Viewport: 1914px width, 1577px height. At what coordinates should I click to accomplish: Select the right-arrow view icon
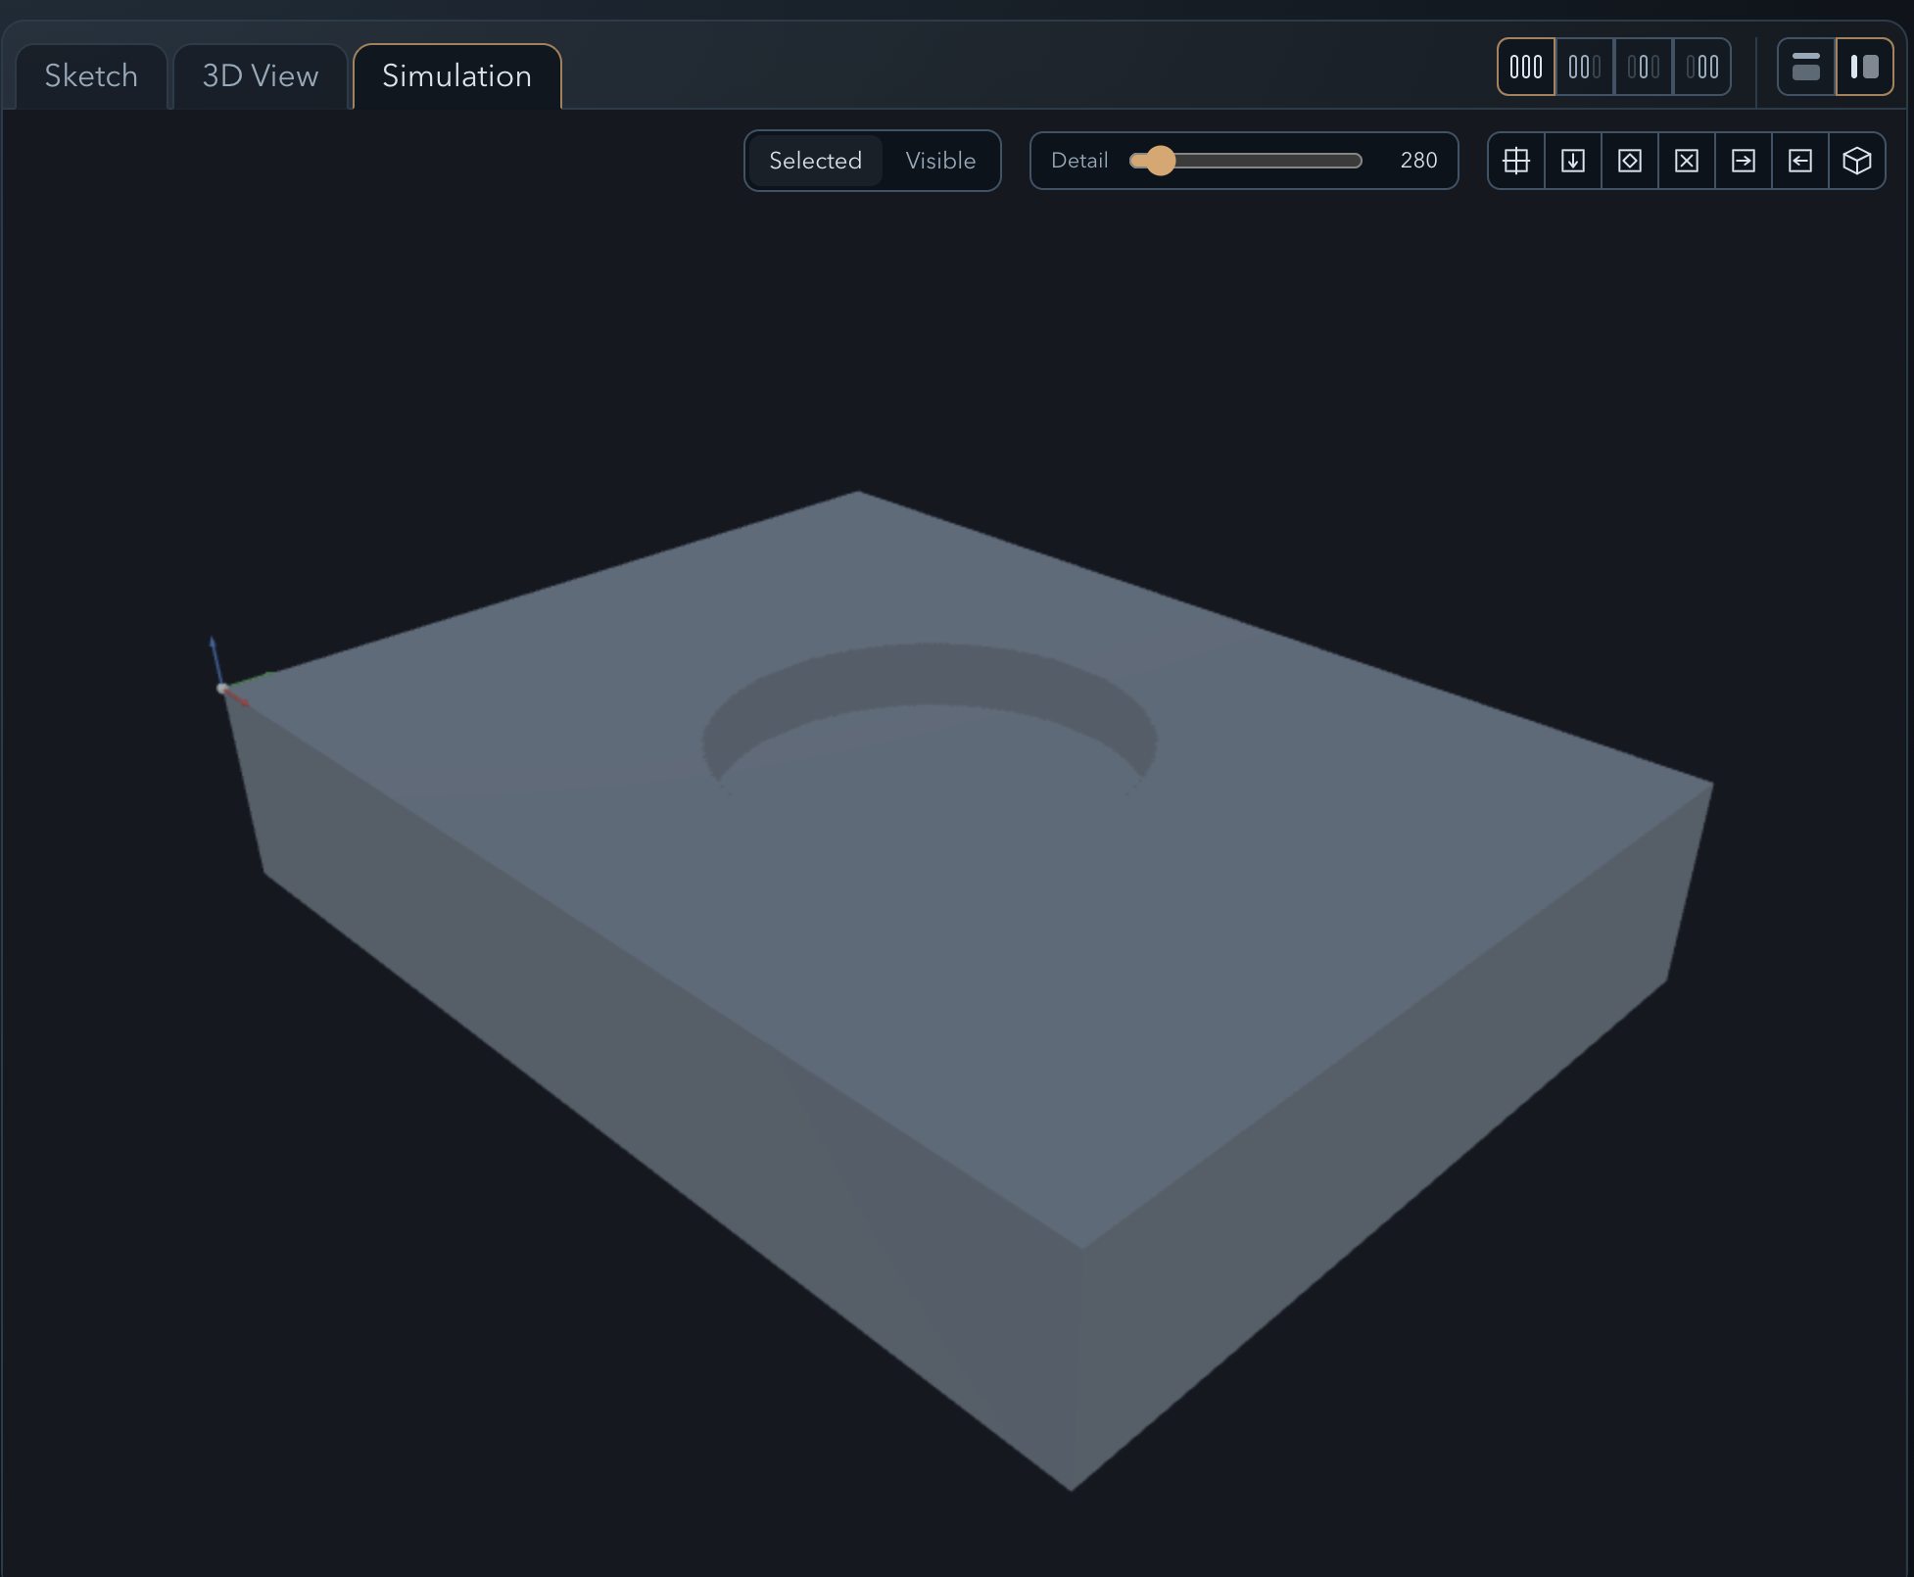1744,161
